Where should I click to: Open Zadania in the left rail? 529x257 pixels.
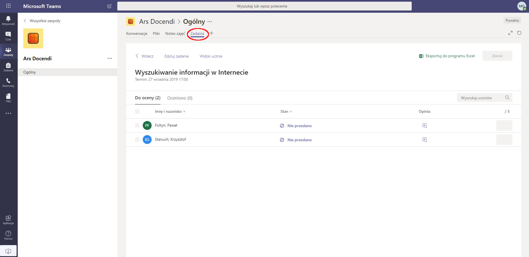(x=8, y=67)
